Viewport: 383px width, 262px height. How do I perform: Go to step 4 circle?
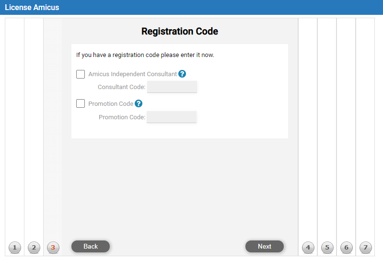[308, 247]
